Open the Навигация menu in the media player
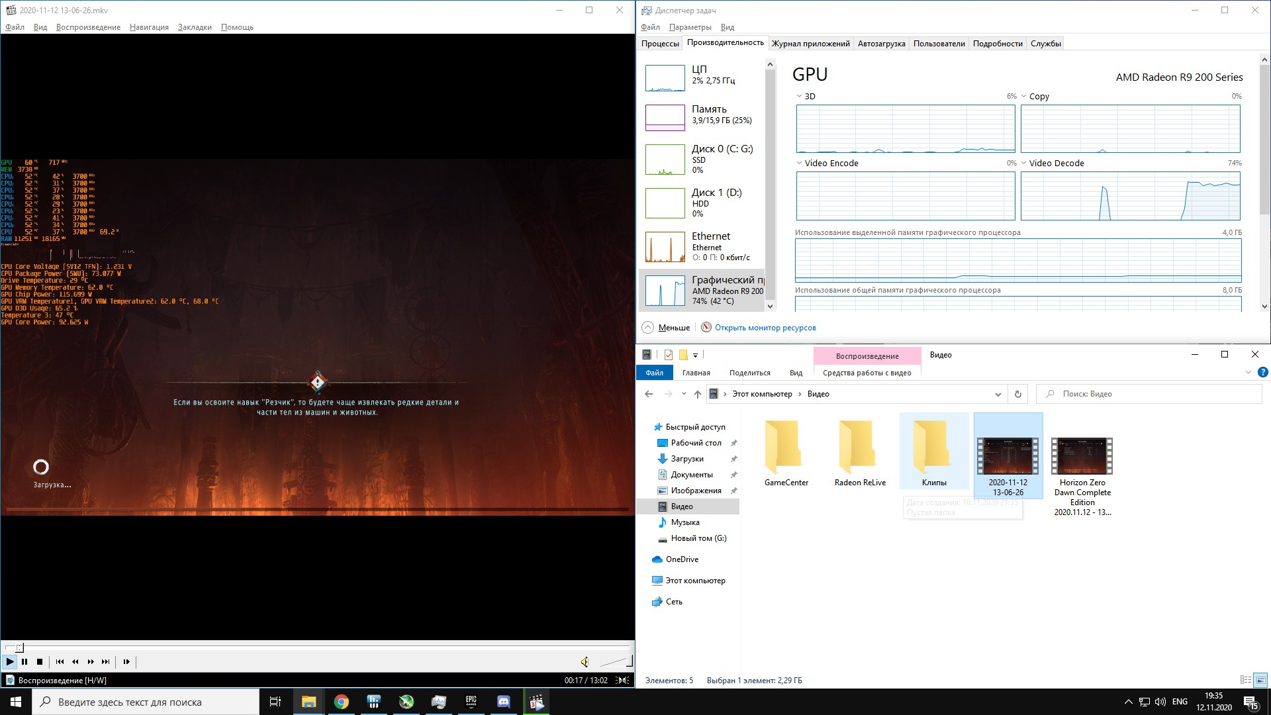The height and width of the screenshot is (715, 1271). [x=149, y=27]
